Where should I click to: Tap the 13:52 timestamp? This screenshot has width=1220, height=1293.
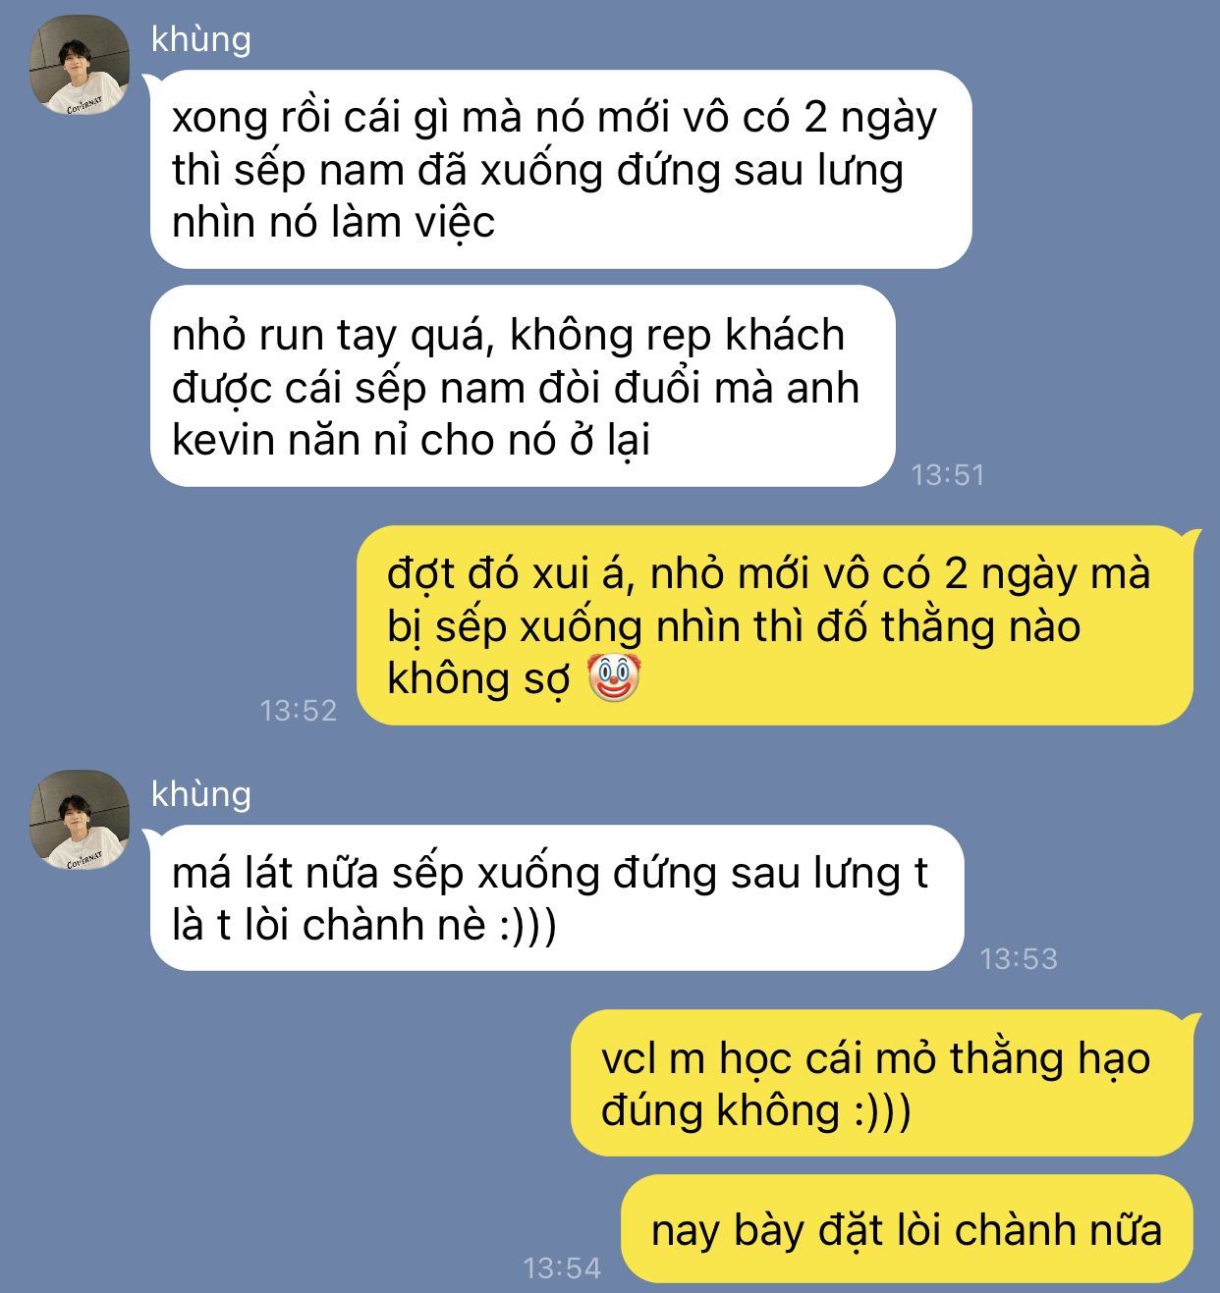pos(299,711)
